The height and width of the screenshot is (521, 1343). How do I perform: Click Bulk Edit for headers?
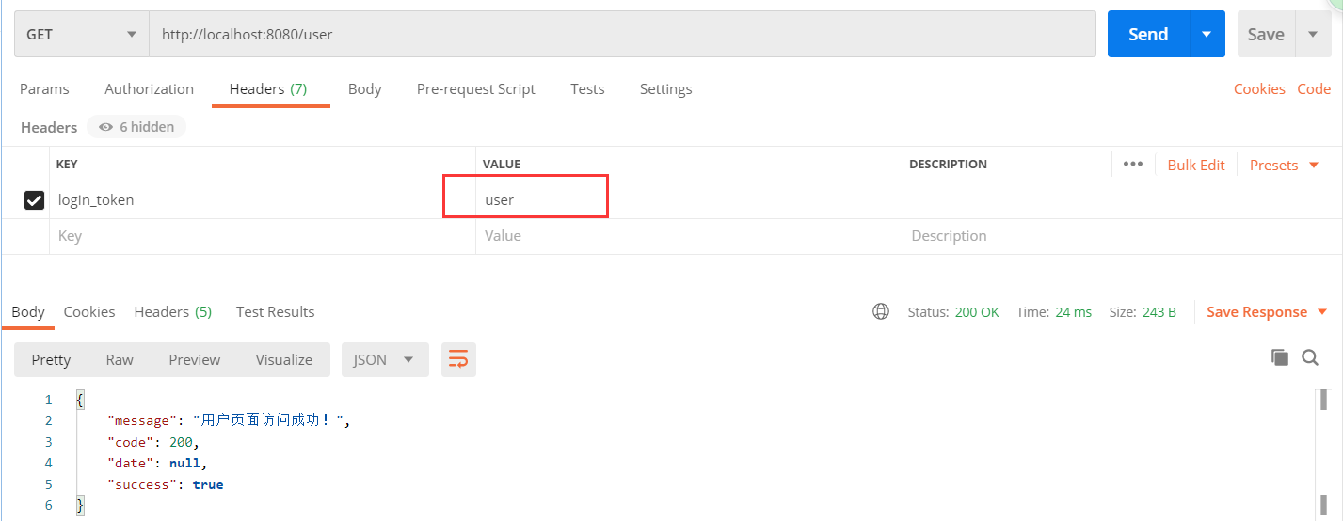[x=1195, y=165]
